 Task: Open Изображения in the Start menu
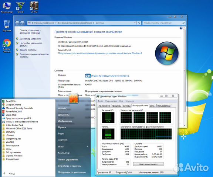pos(65,121)
